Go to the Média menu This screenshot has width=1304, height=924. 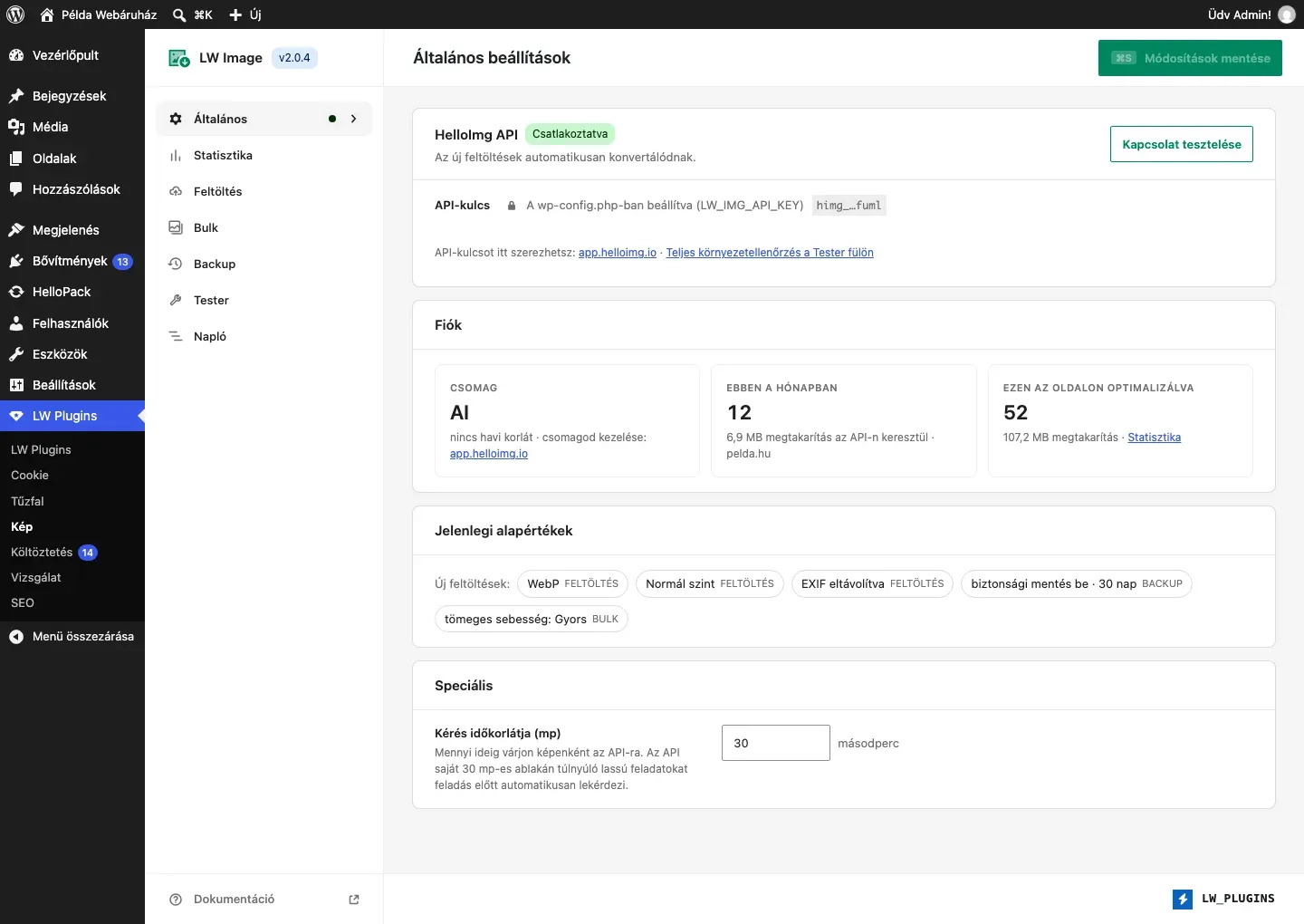[72, 127]
